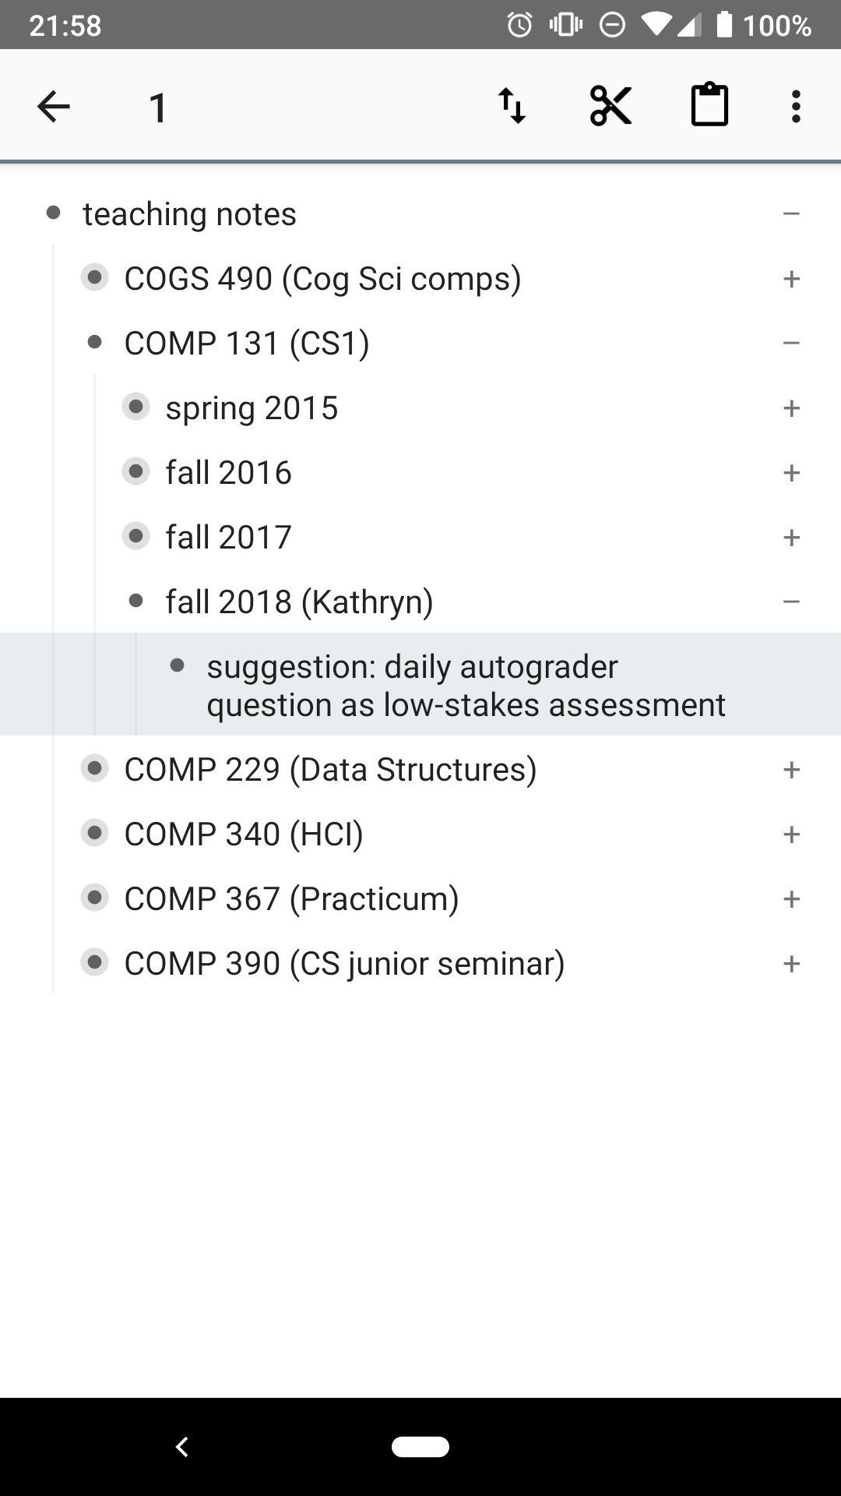
Task: Tap the Android back navigation button
Action: [x=182, y=1447]
